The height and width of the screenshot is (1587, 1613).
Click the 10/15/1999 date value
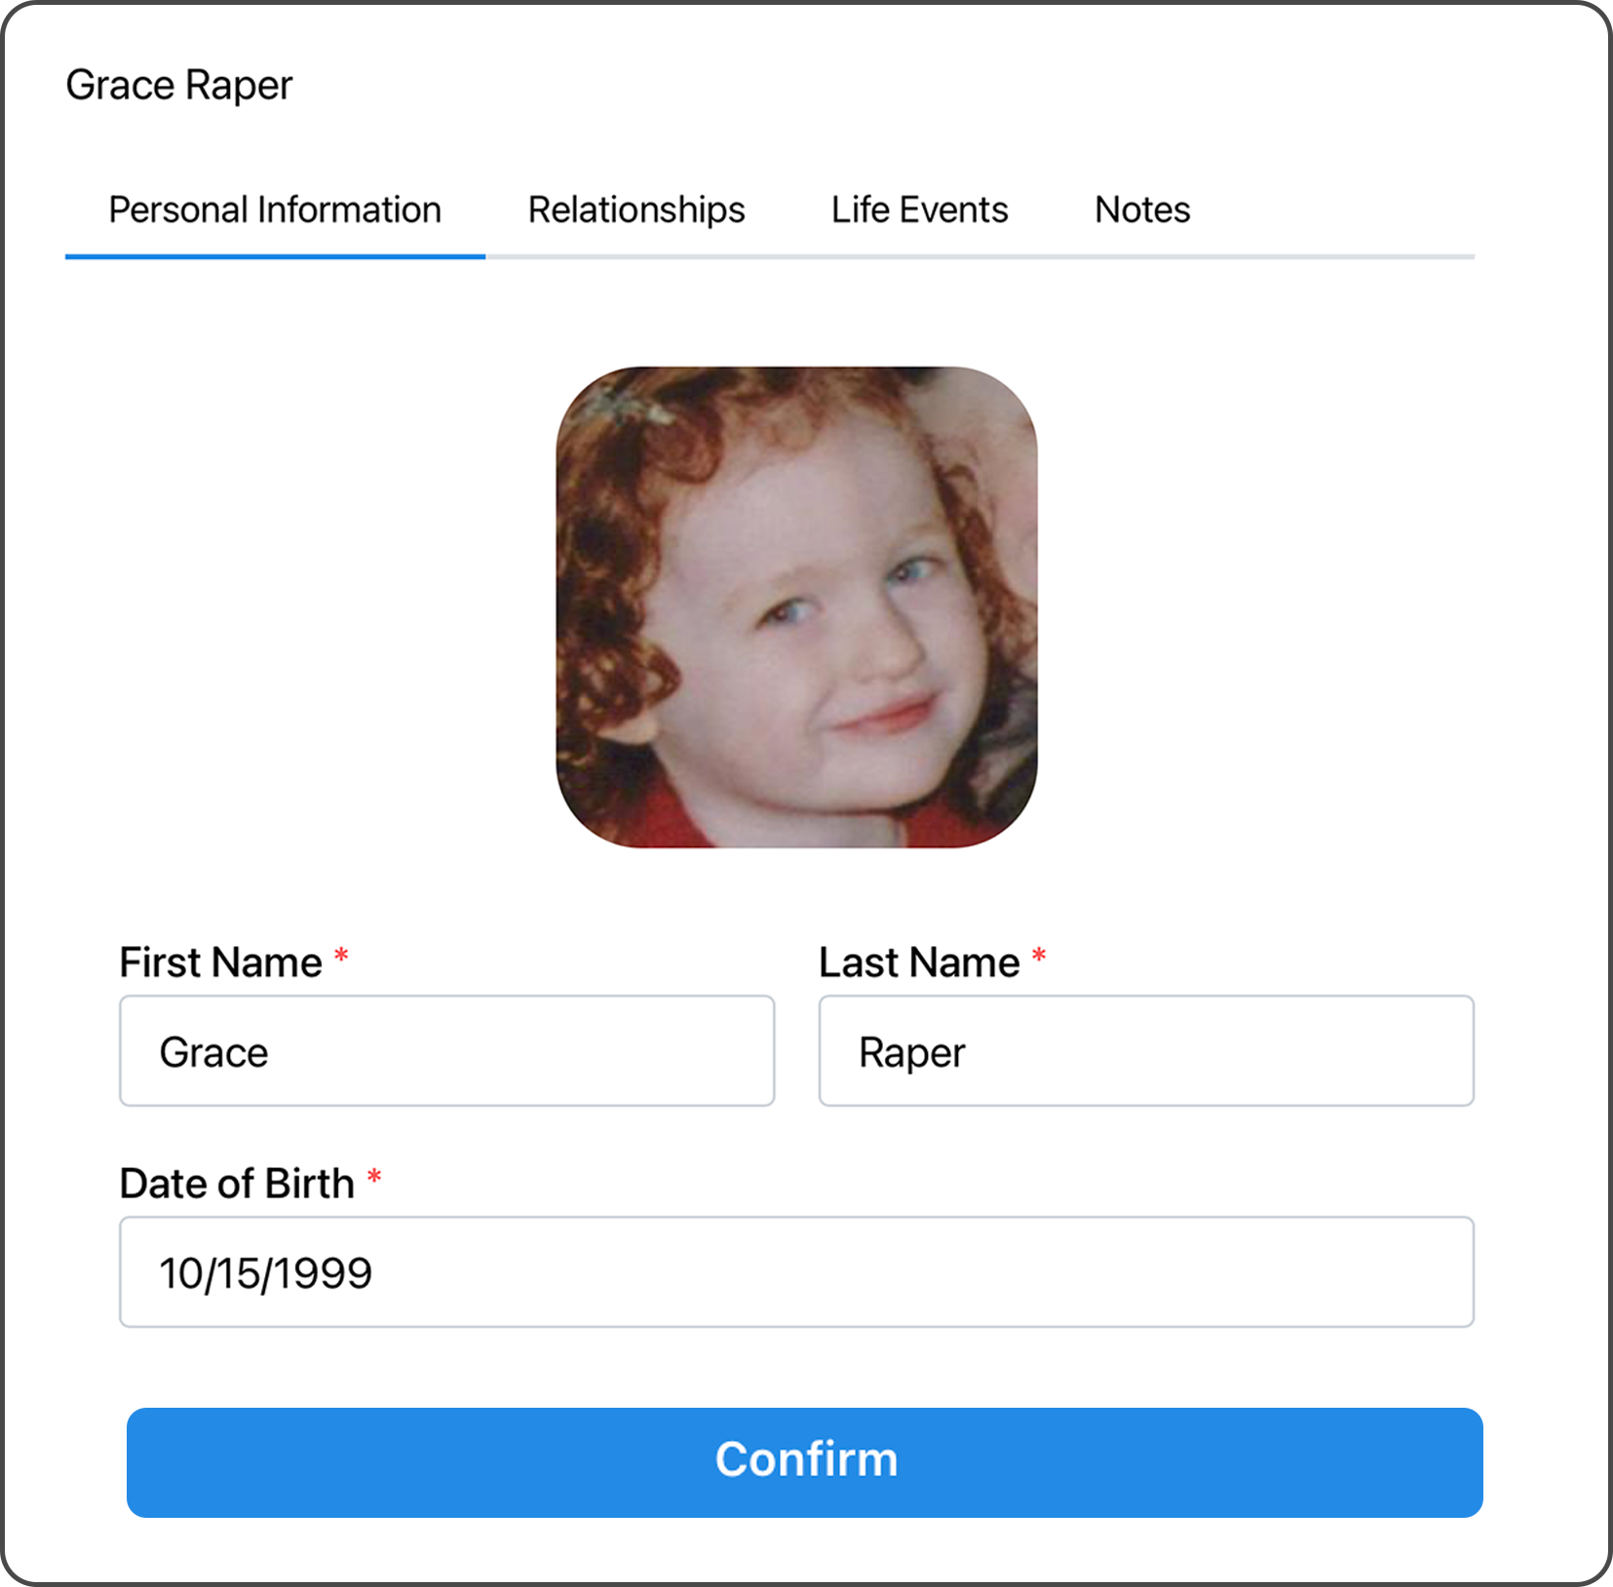point(265,1273)
